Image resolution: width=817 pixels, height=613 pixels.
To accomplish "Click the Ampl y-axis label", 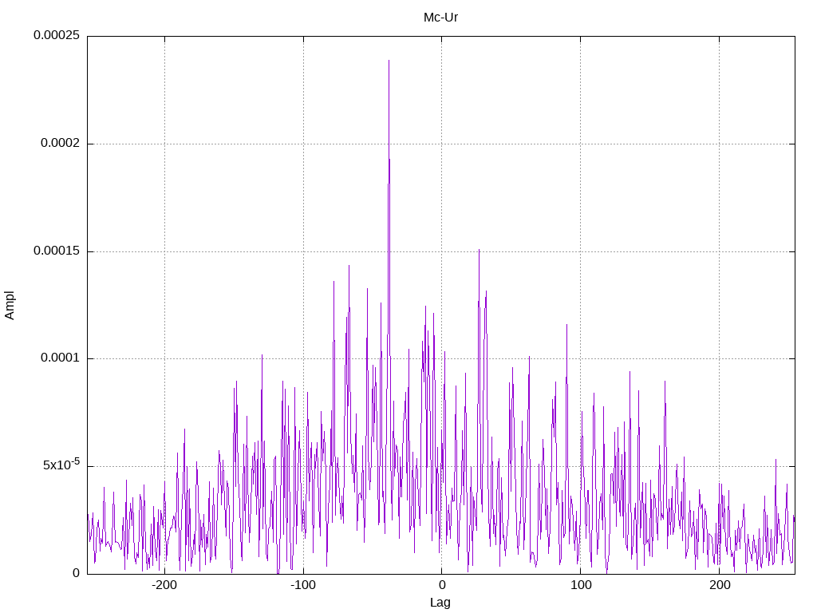I will tap(10, 305).
